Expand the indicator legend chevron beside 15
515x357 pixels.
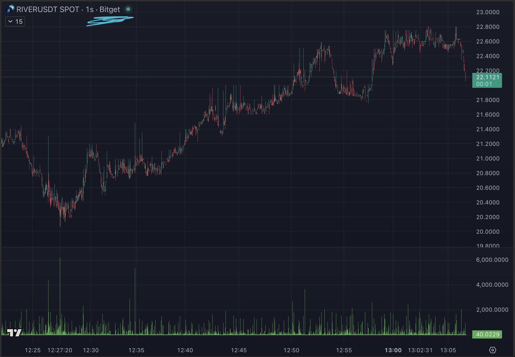point(10,22)
